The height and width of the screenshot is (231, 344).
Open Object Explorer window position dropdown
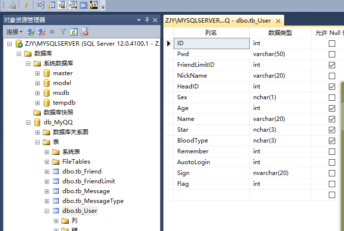tap(139, 20)
